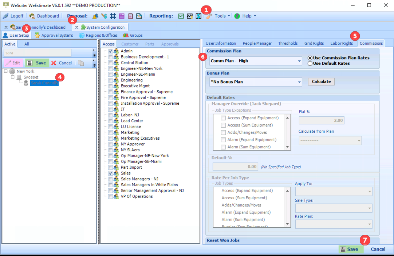
Task: Click down arrow of Job Types list scrollbar
Action: (287, 224)
